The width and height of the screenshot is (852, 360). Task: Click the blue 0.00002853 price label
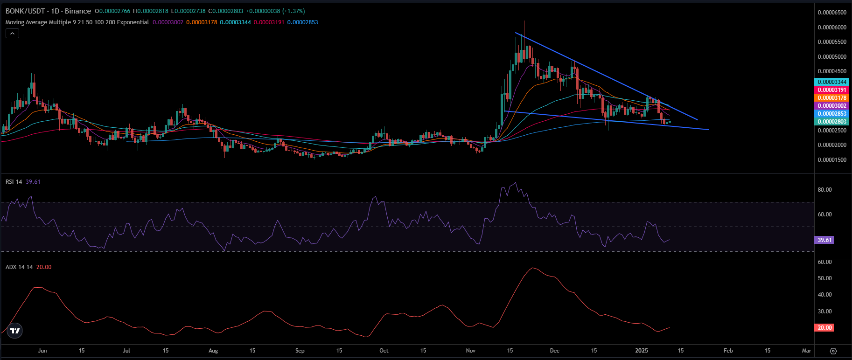[832, 114]
